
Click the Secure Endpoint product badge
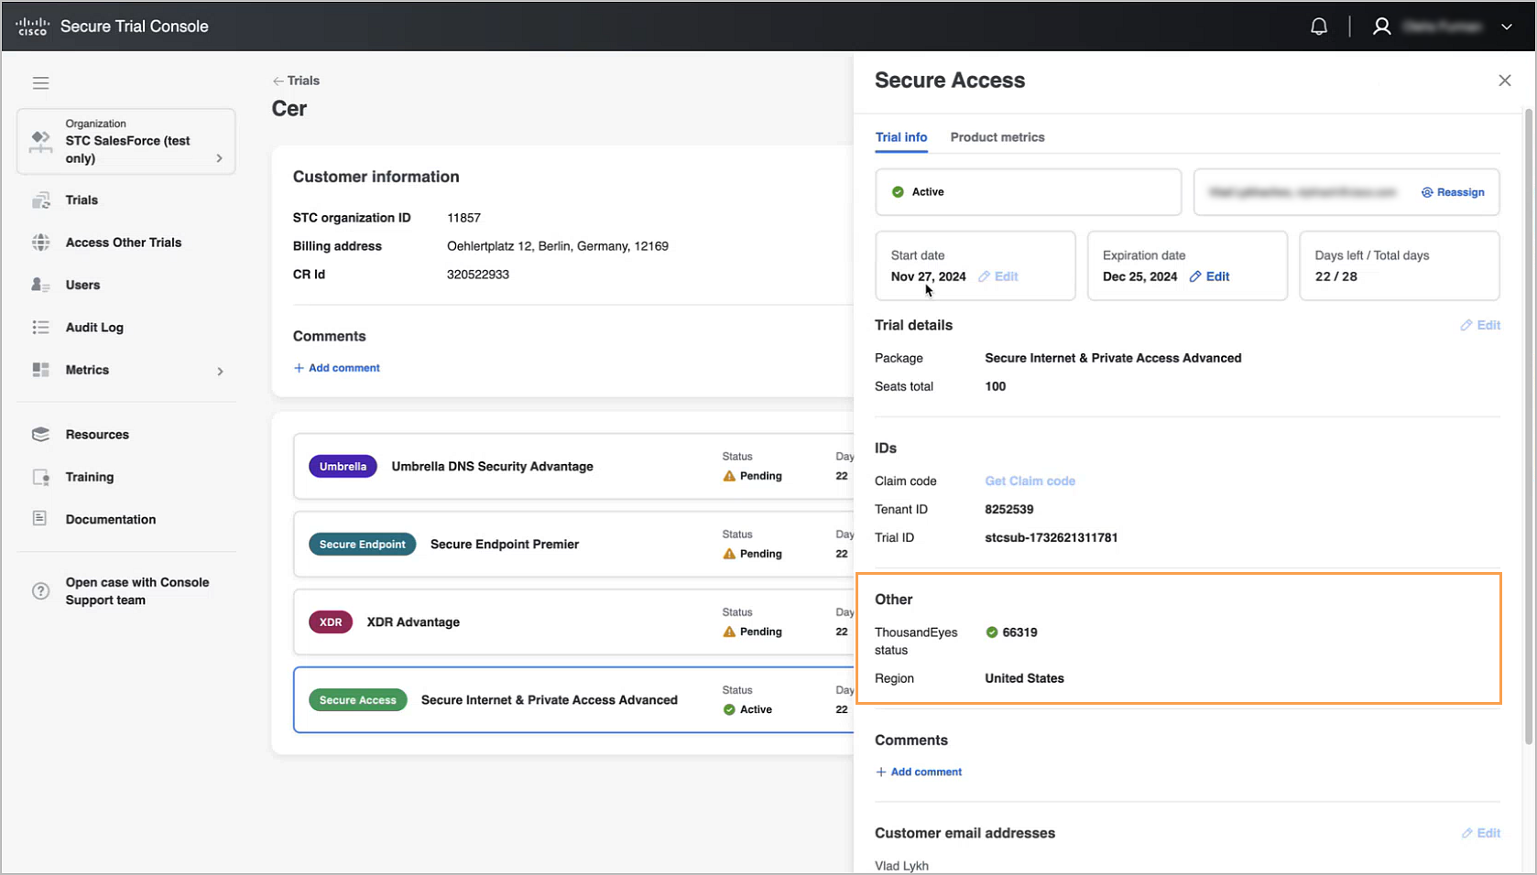(x=363, y=544)
